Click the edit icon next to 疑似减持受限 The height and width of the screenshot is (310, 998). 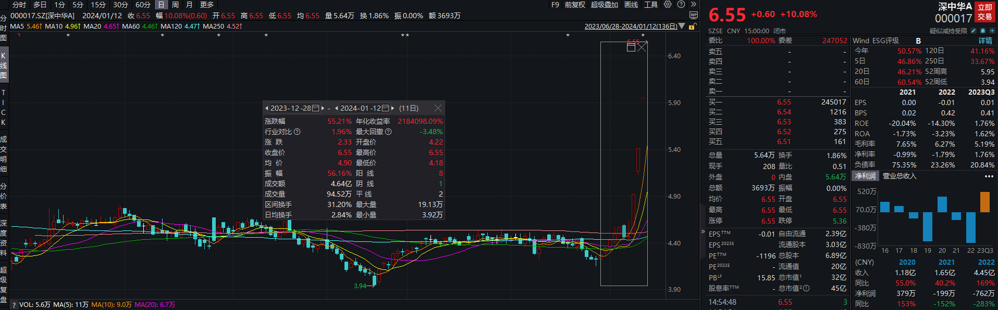[x=973, y=31]
